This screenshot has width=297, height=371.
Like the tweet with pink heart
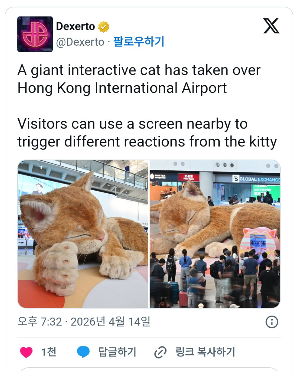point(26,352)
